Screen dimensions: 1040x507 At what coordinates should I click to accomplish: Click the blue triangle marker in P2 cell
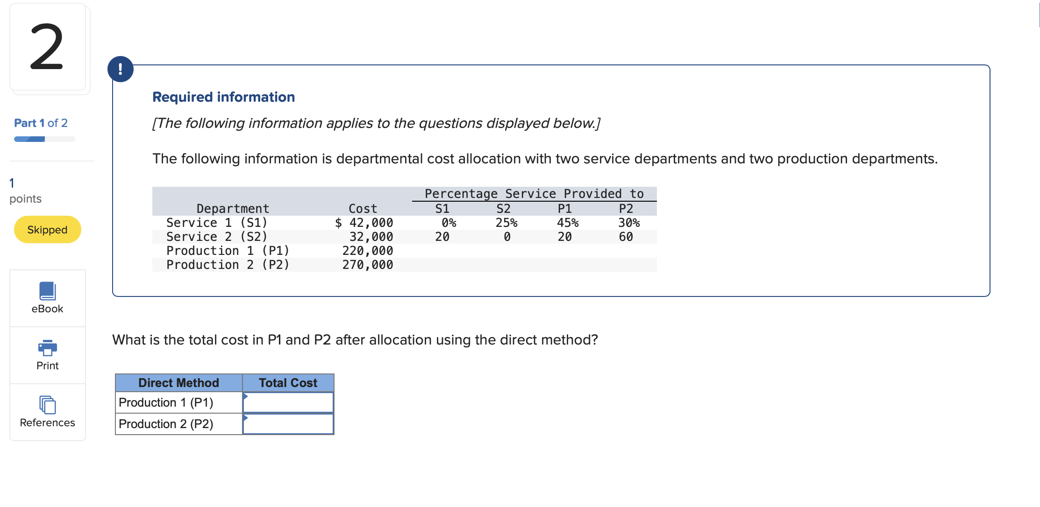click(245, 418)
